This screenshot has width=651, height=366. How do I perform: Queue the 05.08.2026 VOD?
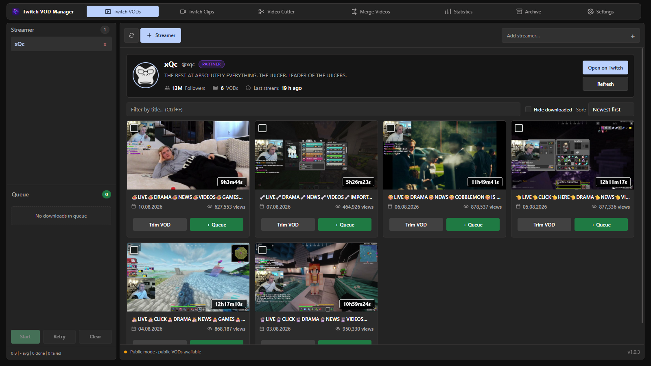tap(601, 224)
